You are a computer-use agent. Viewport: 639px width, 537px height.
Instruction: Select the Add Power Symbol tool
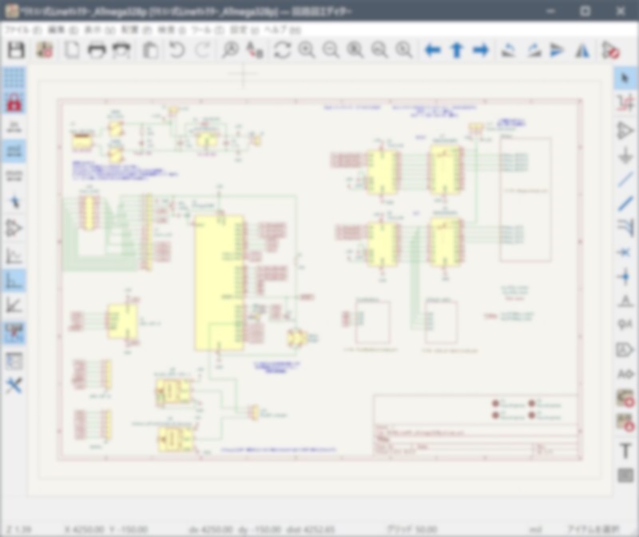(x=625, y=154)
